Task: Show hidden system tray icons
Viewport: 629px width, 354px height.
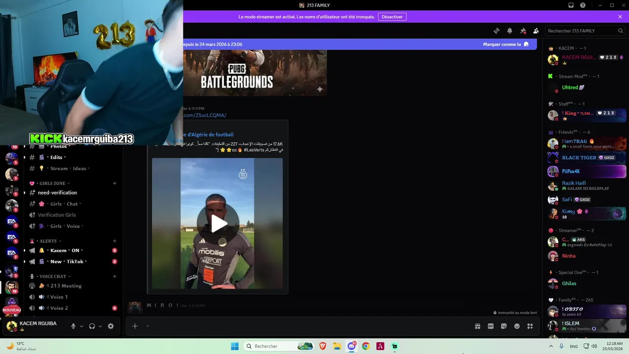Action: click(x=552, y=346)
